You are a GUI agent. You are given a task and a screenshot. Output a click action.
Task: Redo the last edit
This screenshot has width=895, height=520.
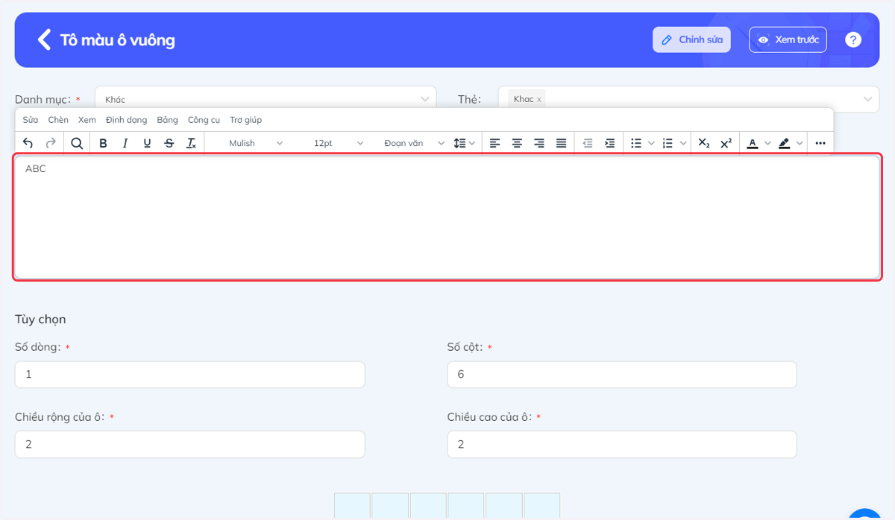[x=51, y=143]
